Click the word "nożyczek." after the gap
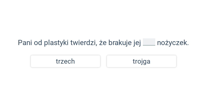The width and height of the screenshot is (207, 103). [x=173, y=43]
